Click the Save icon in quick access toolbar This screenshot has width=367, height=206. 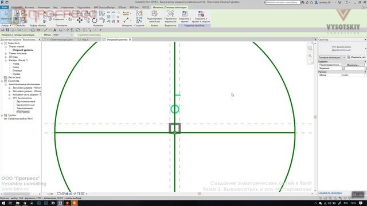coord(7,30)
